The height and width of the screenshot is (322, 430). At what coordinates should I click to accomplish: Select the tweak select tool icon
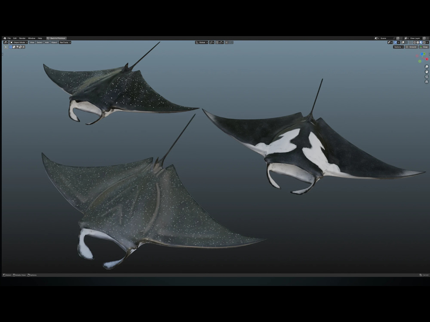tap(6, 47)
